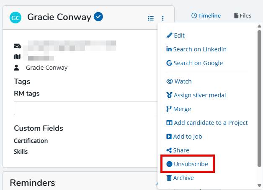Choose Unsubscribe from the menu
The width and height of the screenshot is (263, 190).
187,164
